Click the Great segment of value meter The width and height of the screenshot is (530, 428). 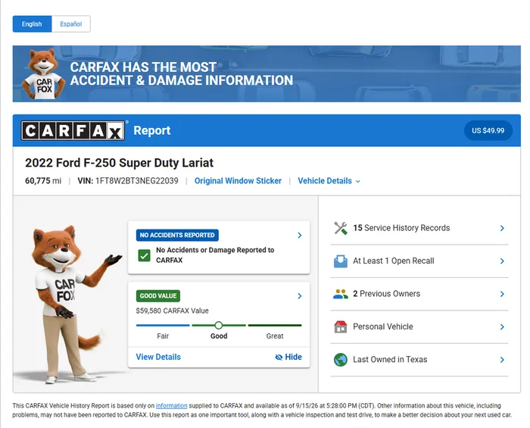(275, 325)
